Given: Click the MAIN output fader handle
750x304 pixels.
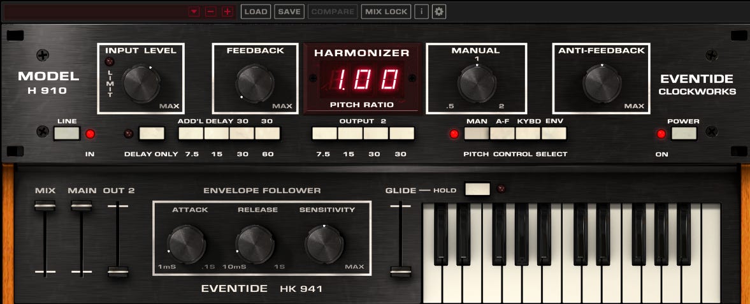Looking at the screenshot, I should tap(82, 206).
